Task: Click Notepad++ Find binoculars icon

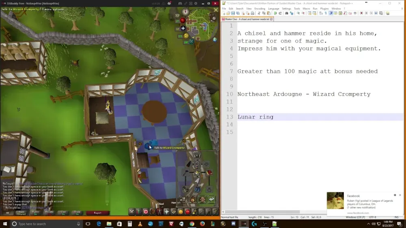Action: pos(286,13)
